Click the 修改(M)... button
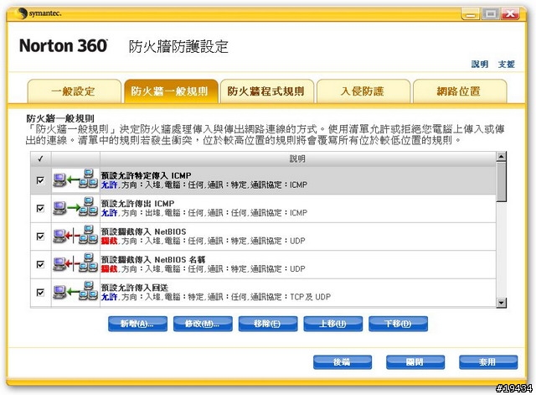 pos(203,324)
